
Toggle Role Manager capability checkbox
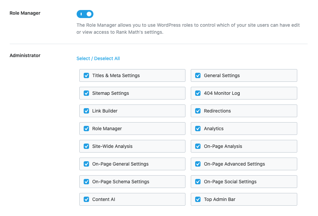point(86,129)
